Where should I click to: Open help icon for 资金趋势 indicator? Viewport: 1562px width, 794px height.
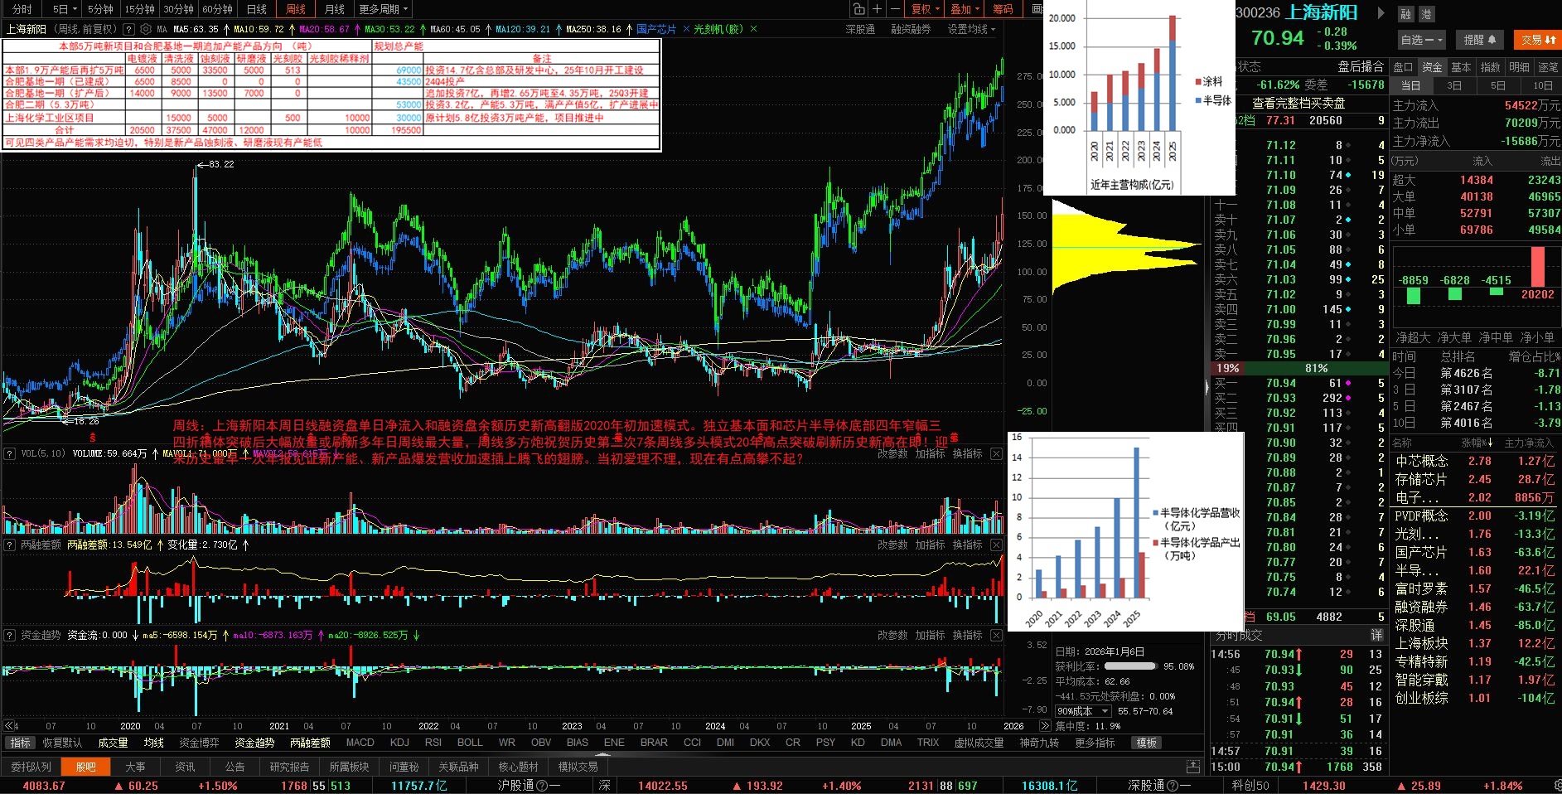click(x=11, y=635)
